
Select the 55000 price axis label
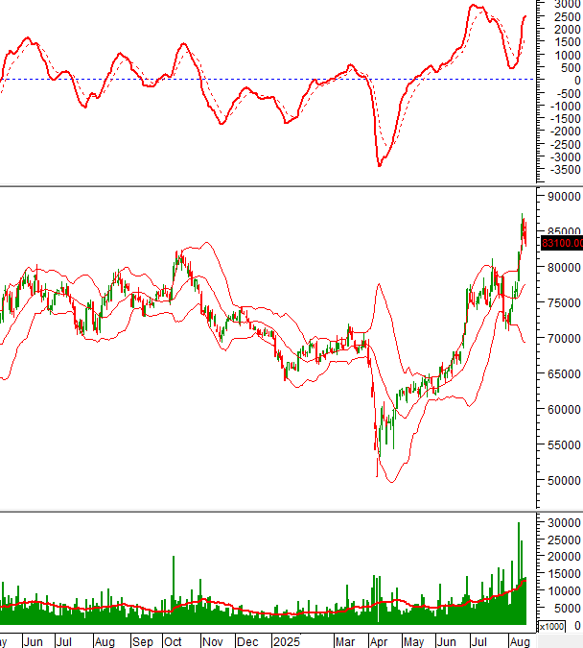pos(565,445)
